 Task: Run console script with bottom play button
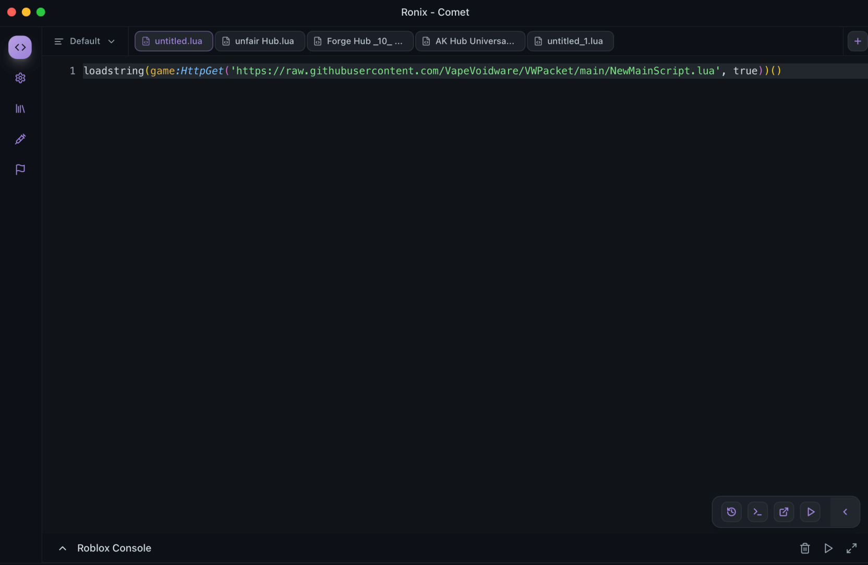tap(828, 548)
